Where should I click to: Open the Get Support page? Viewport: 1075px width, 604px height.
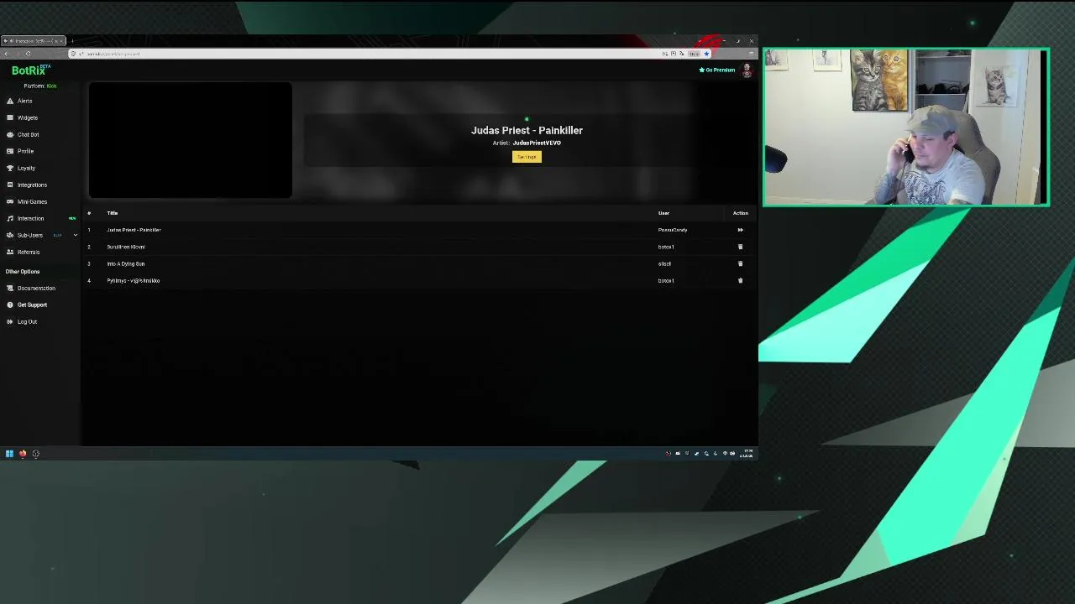(x=33, y=305)
